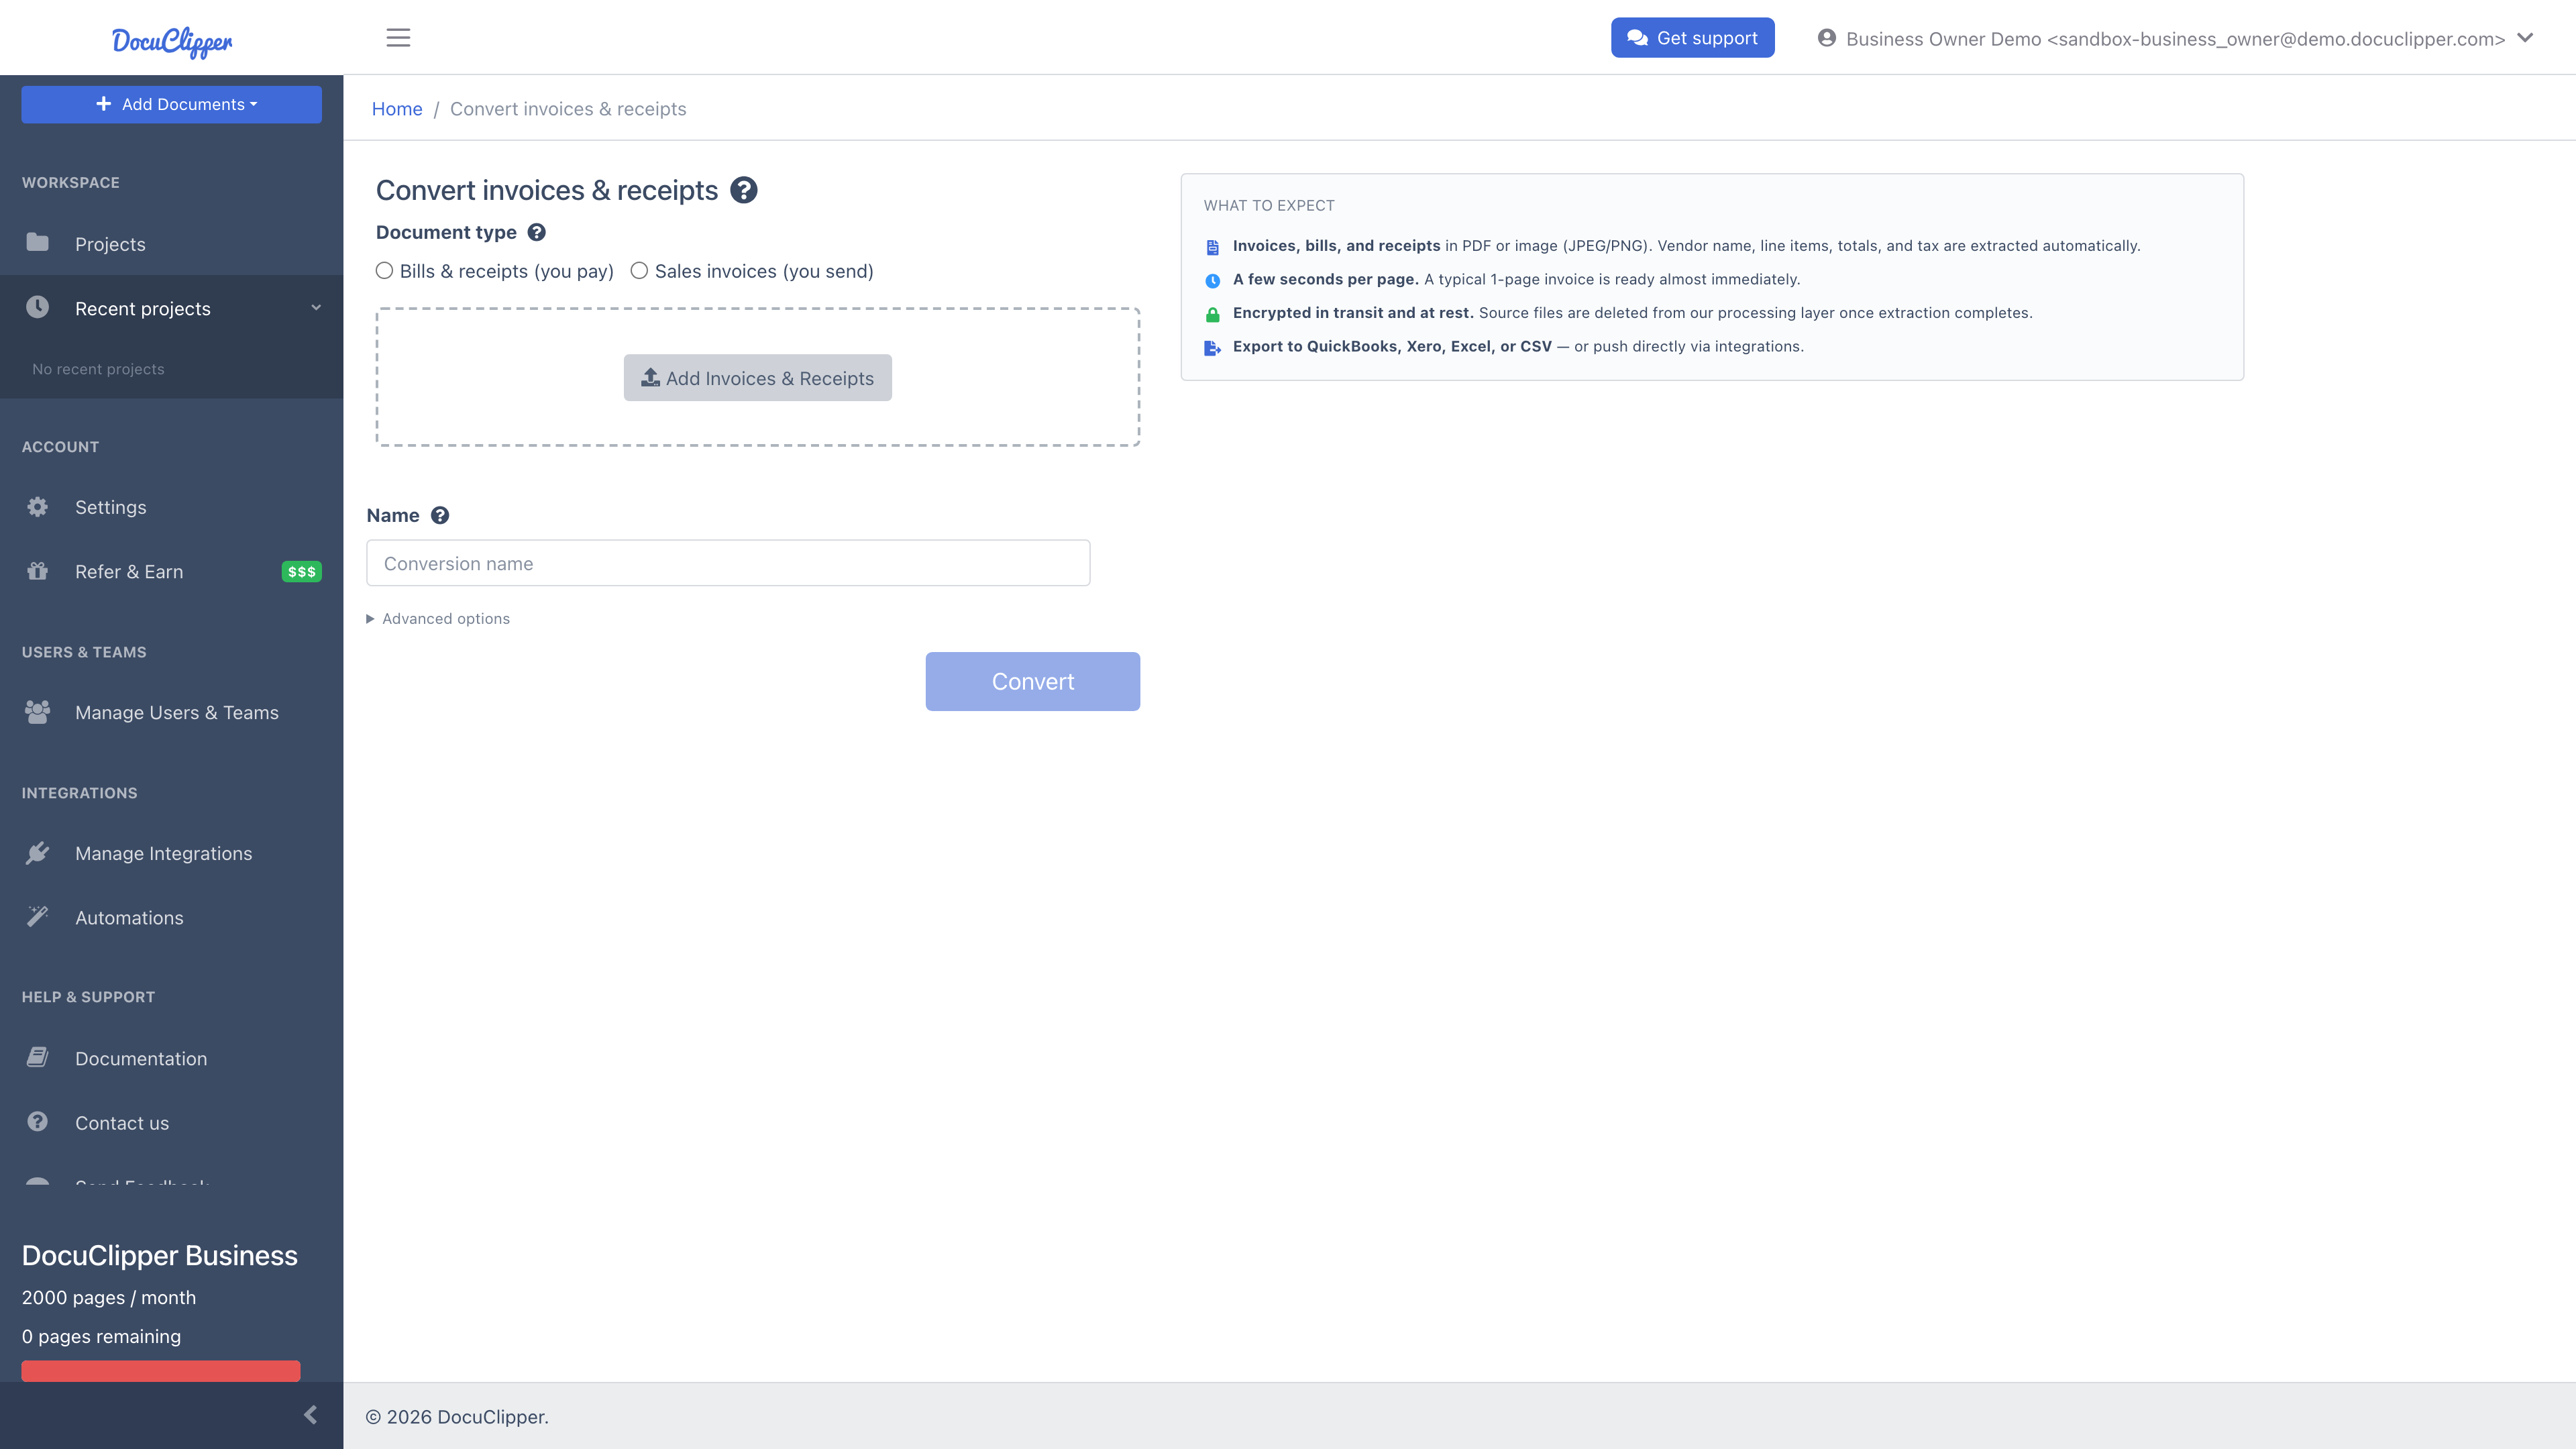Open Automations in the sidebar
Image resolution: width=2576 pixels, height=1449 pixels.
coord(171,918)
